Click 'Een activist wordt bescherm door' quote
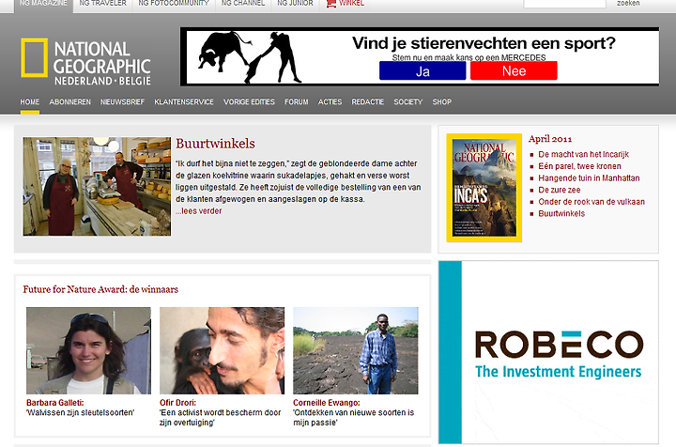 220,417
